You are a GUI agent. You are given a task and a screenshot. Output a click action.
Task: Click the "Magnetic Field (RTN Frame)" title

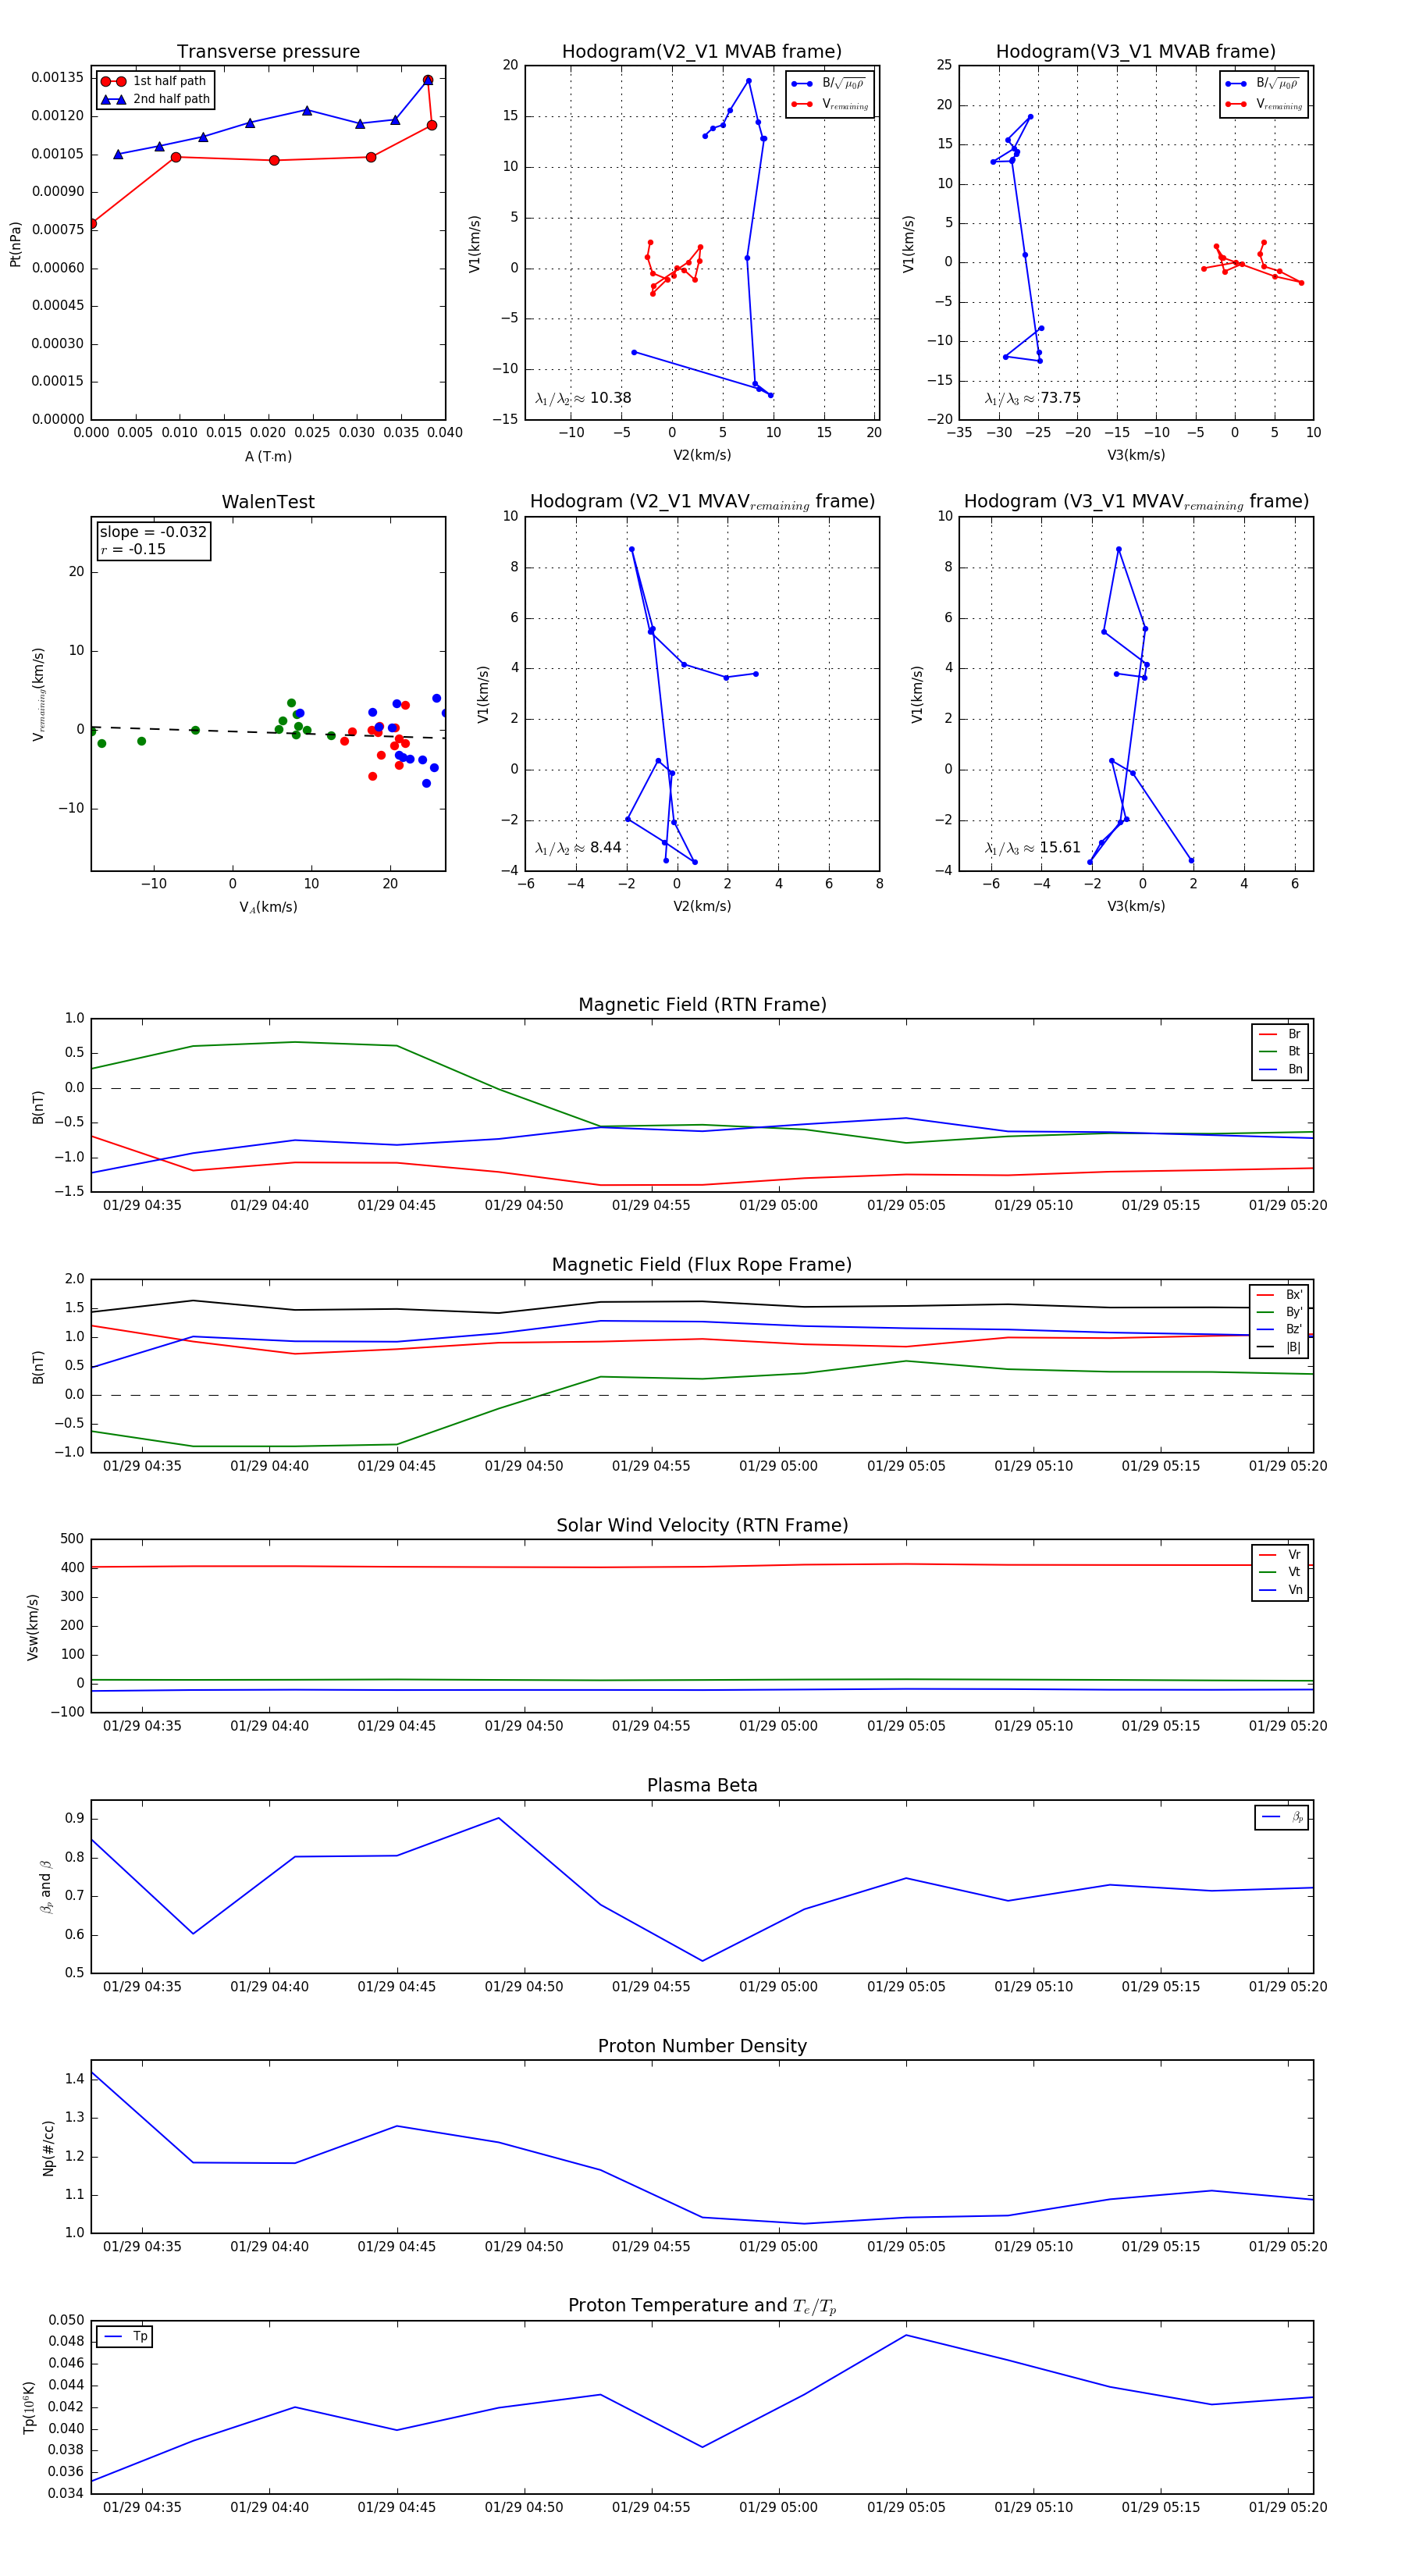[x=702, y=1004]
